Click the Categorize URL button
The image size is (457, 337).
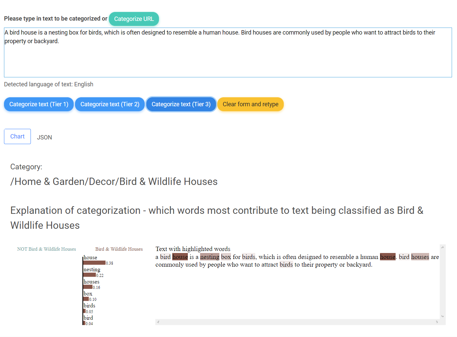tap(134, 19)
